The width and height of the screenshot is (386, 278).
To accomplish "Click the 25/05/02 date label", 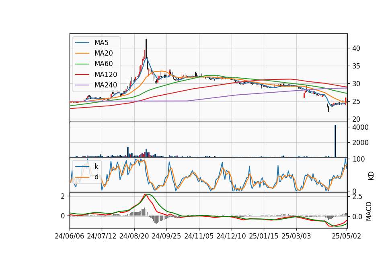I will coord(346,236).
